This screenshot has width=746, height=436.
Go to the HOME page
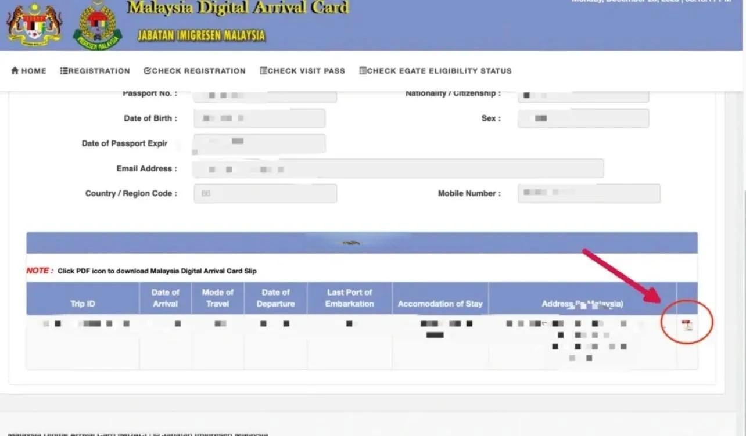pyautogui.click(x=28, y=71)
